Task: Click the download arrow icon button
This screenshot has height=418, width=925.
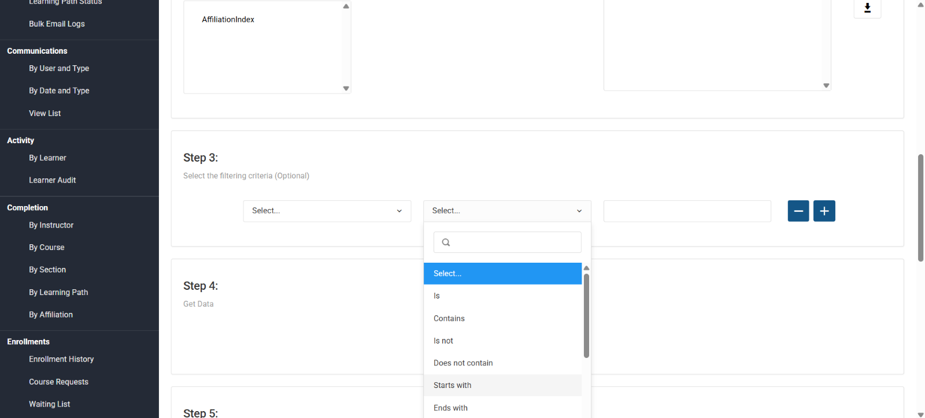Action: pyautogui.click(x=867, y=8)
